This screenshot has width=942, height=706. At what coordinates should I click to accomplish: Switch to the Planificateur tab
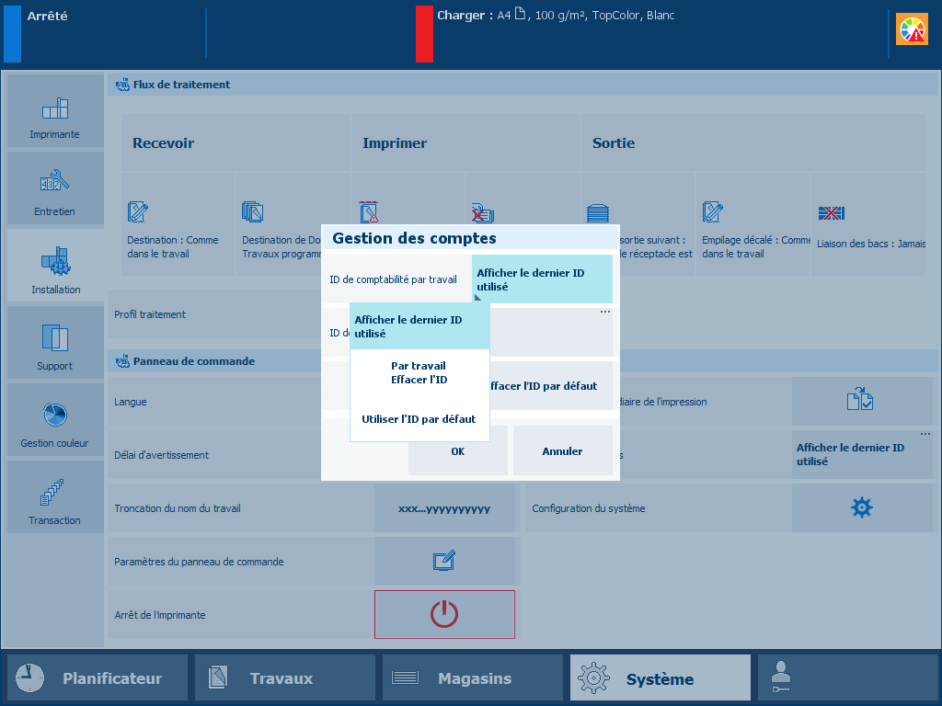pos(98,678)
